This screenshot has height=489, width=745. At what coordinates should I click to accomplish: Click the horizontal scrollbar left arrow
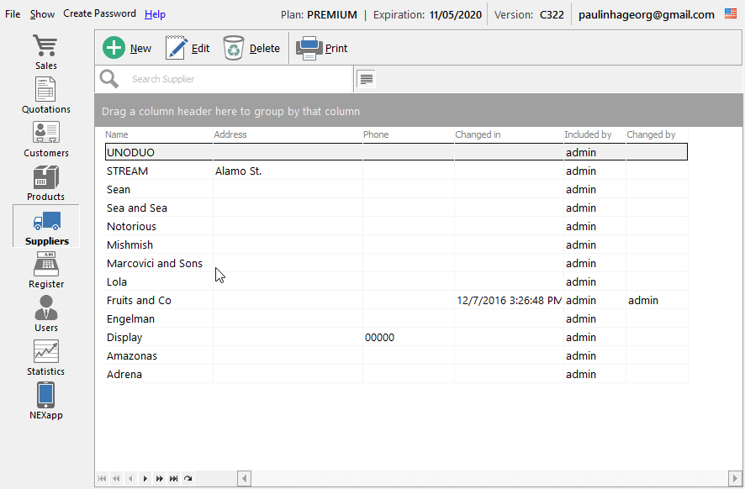click(x=244, y=478)
